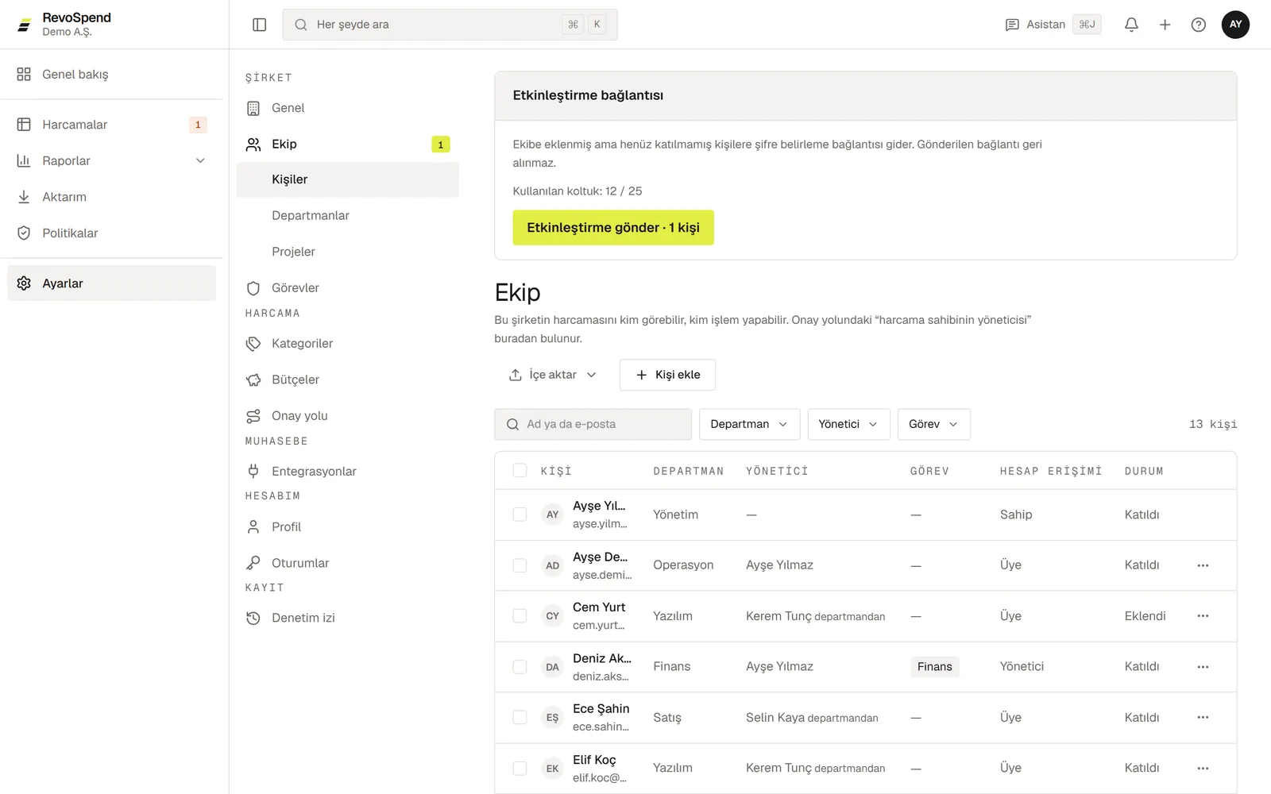This screenshot has width=1271, height=794.
Task: Click the AD avatar of Ayşe De...
Action: [x=552, y=565]
